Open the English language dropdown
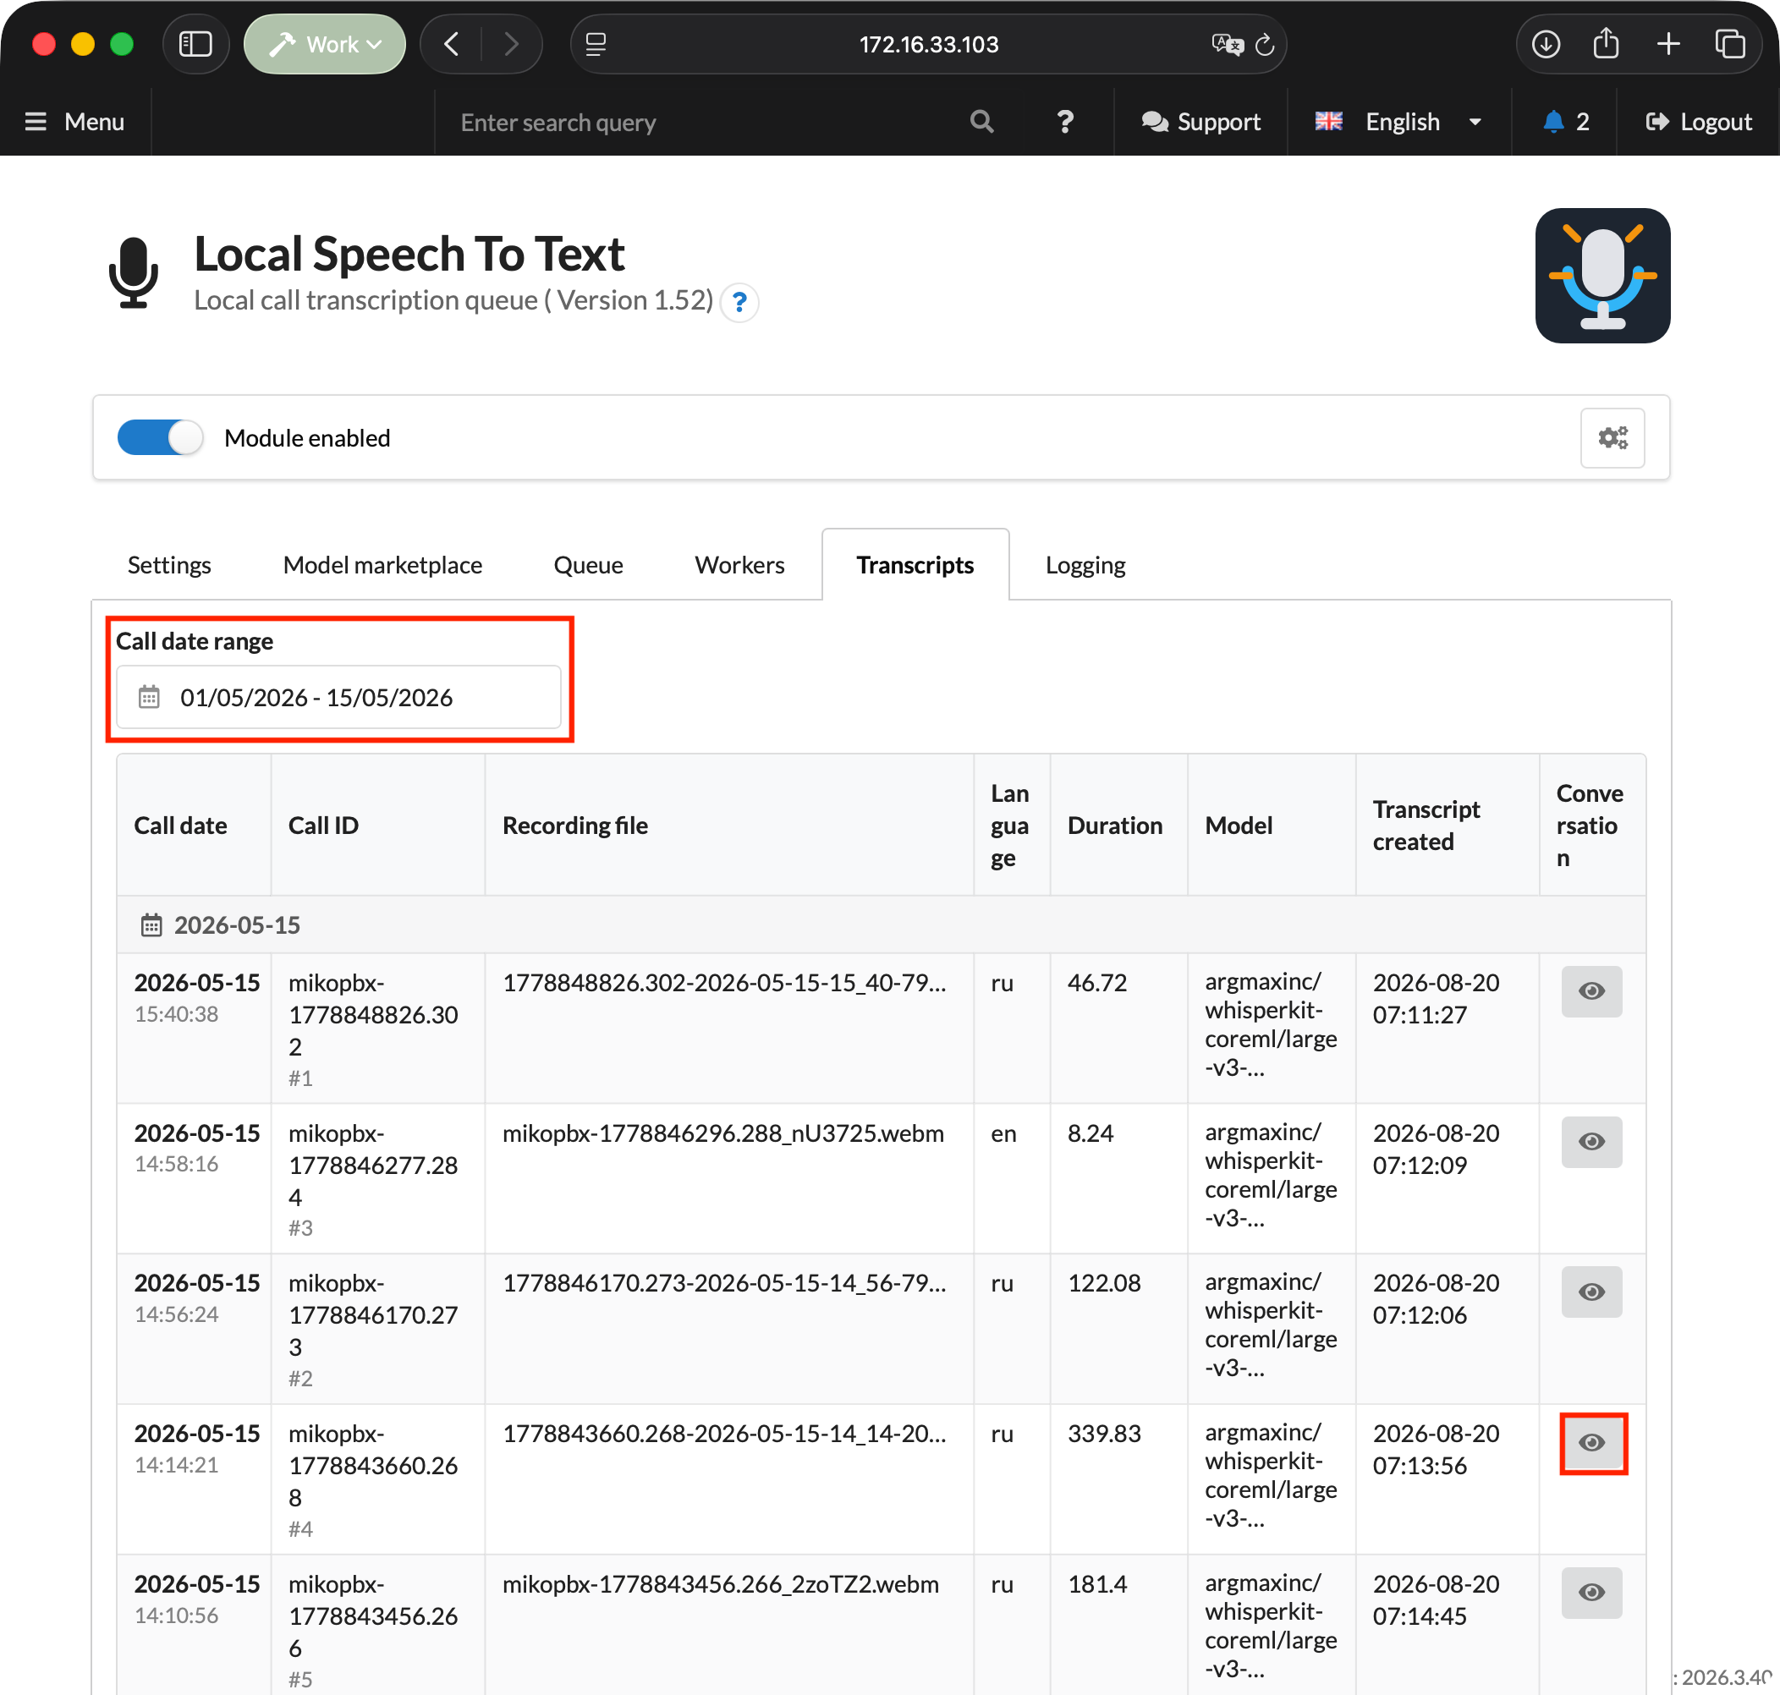Image resolution: width=1780 pixels, height=1695 pixels. [1398, 122]
